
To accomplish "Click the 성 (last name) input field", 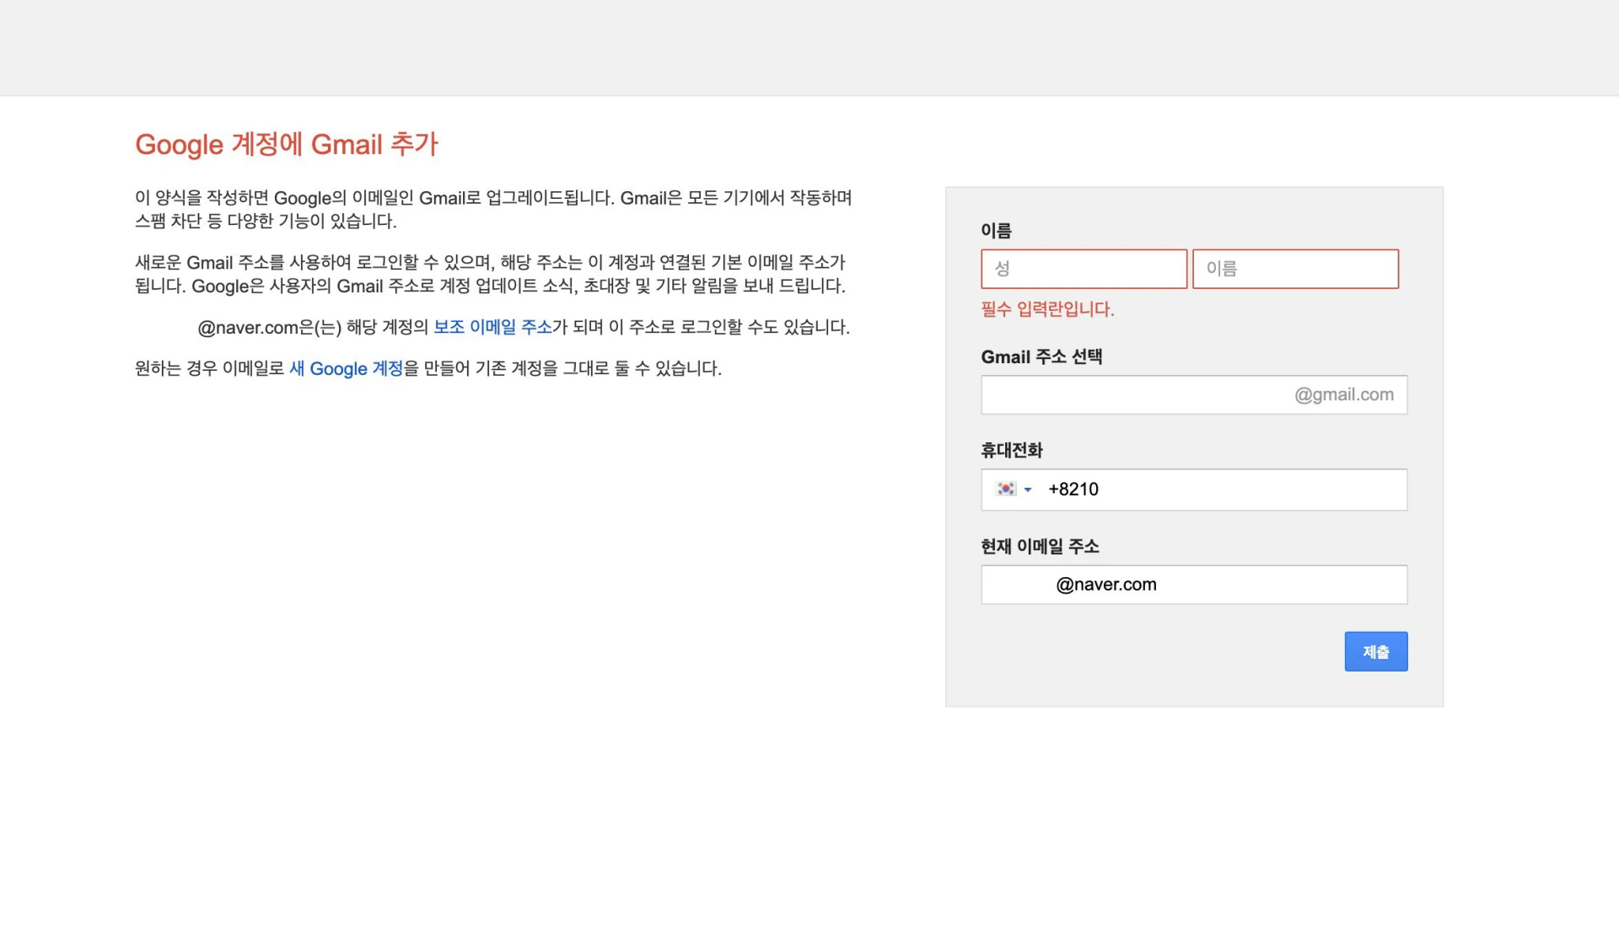I will (x=1084, y=269).
